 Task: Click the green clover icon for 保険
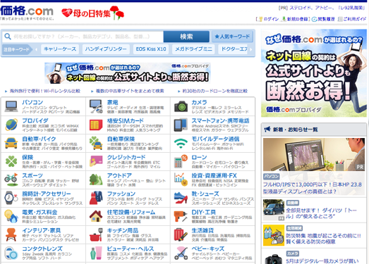(11, 161)
